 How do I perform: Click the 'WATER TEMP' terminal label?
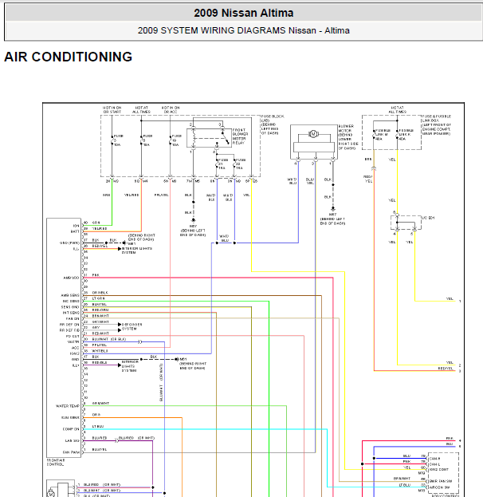pos(68,406)
